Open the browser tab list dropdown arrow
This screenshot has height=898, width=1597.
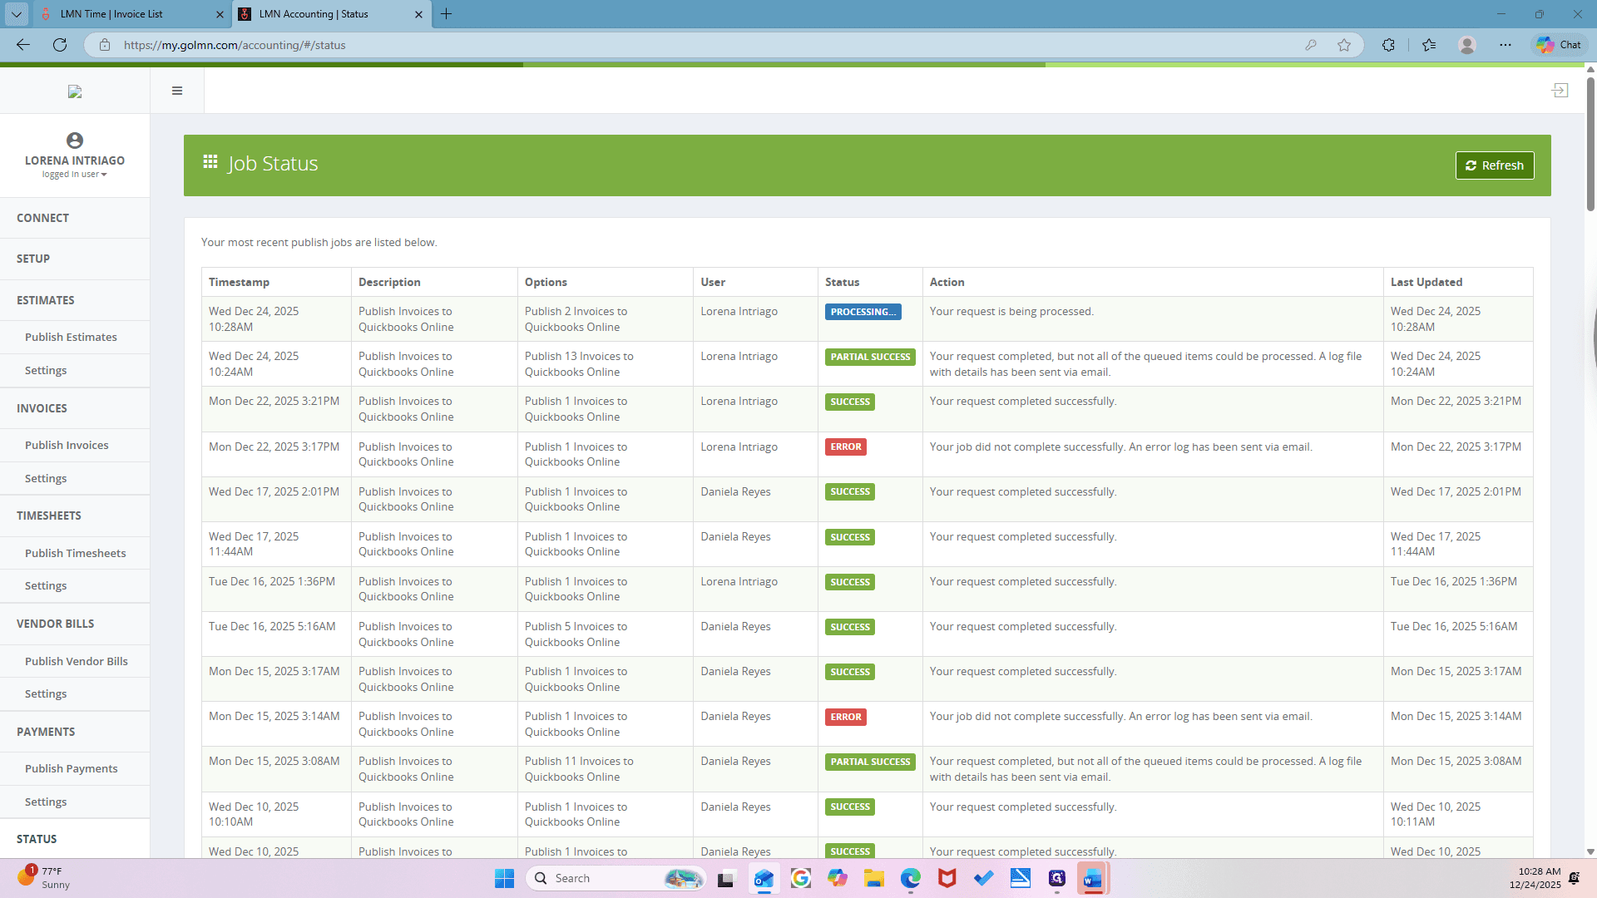coord(17,14)
